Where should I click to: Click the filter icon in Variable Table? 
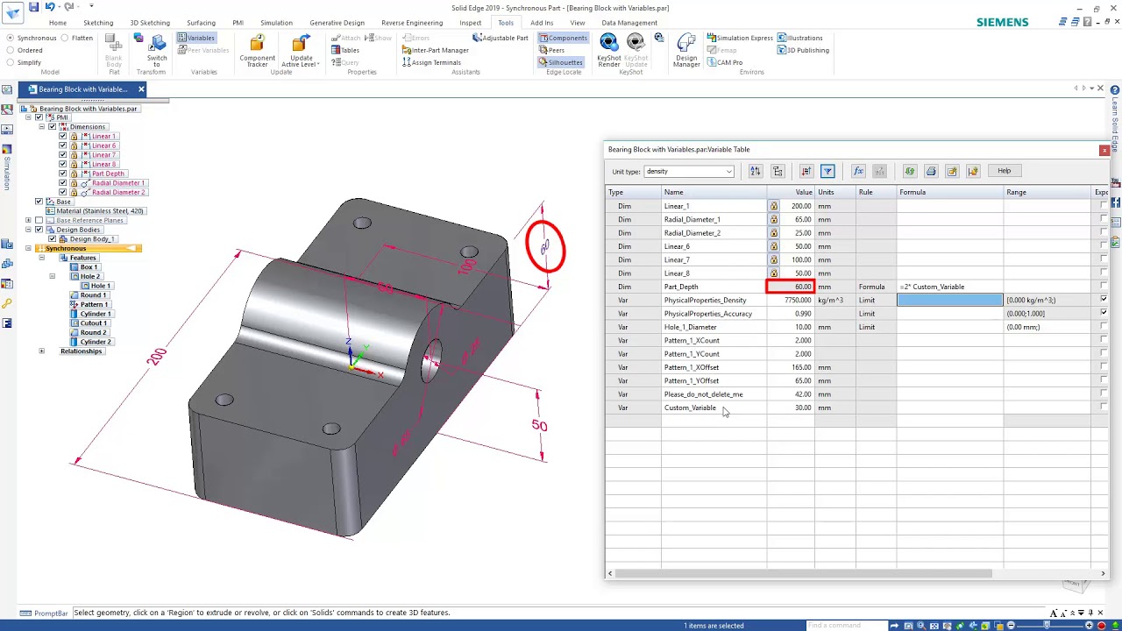(827, 171)
